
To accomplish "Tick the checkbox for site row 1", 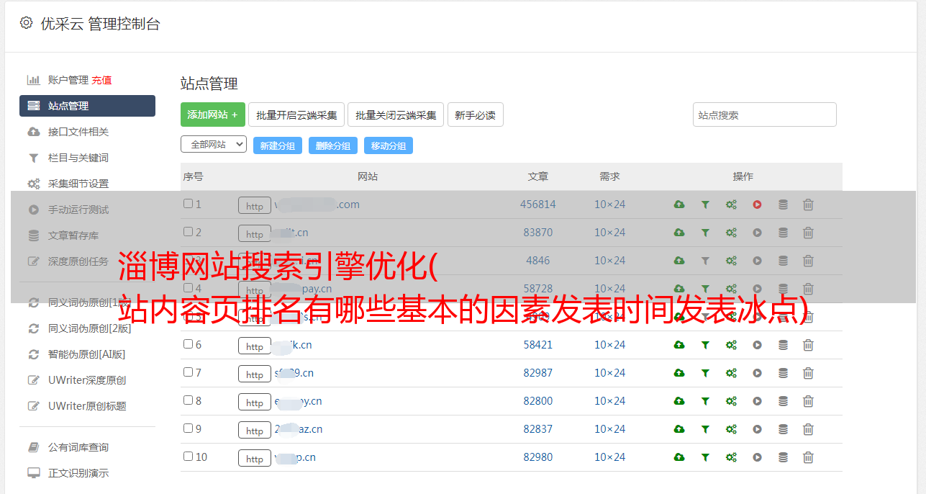I will [x=188, y=204].
